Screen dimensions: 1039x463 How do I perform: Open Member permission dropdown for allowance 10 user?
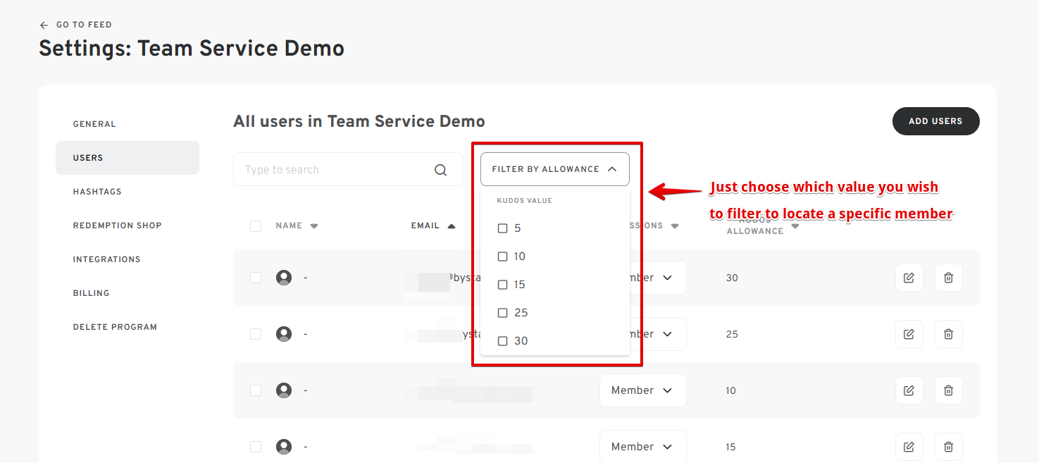[x=642, y=390]
